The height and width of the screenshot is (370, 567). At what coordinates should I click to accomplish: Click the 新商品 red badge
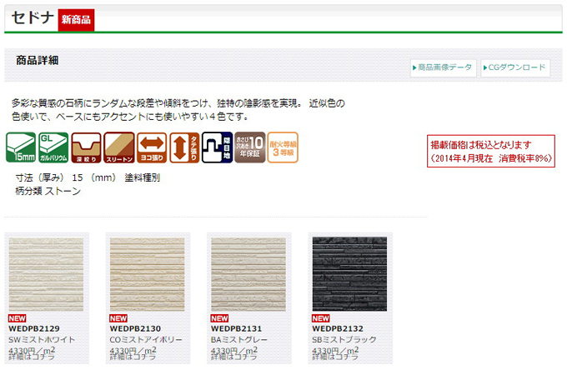coord(76,19)
